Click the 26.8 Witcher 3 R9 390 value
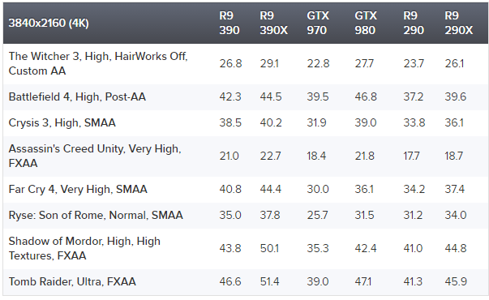The height and width of the screenshot is (300, 489). click(x=230, y=63)
